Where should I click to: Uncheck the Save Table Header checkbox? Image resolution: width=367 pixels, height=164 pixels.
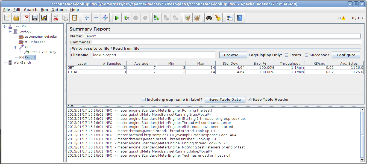(x=249, y=100)
